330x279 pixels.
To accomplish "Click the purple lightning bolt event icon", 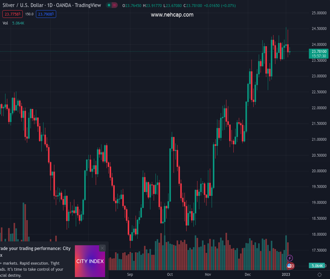I will (x=290, y=258).
